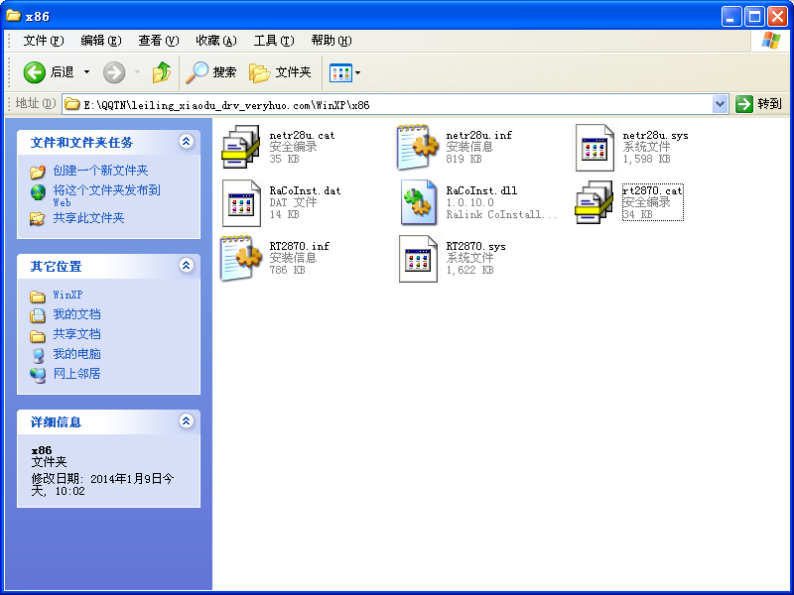Collapse the 详细信息 panel
794x595 pixels.
187,421
